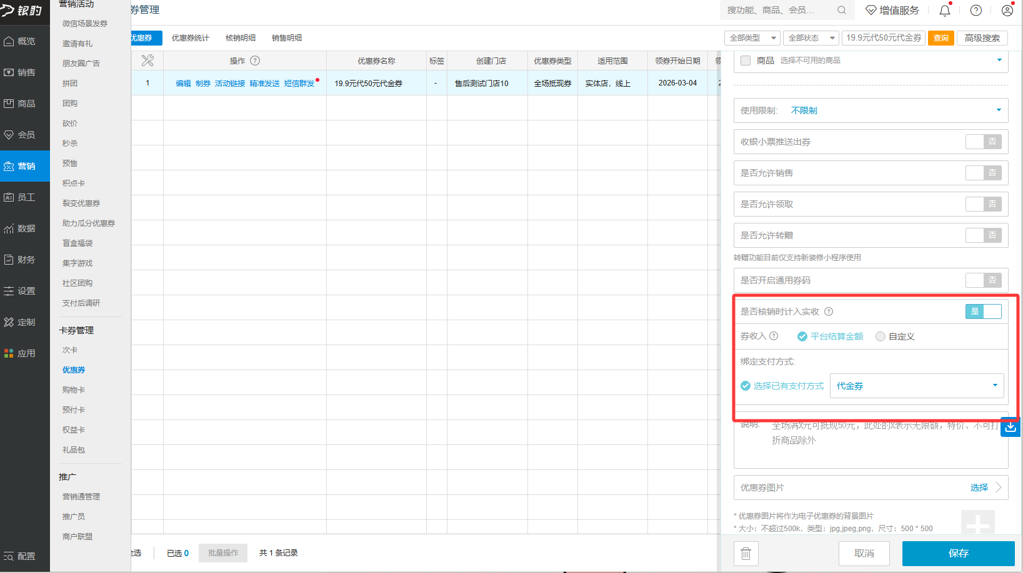The height and width of the screenshot is (573, 1023).
Task: Open 高级搜索 advanced search
Action: pos(982,38)
